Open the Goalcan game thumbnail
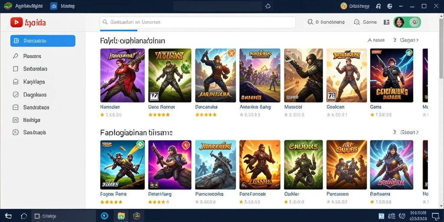444x222 pixels. (346, 75)
